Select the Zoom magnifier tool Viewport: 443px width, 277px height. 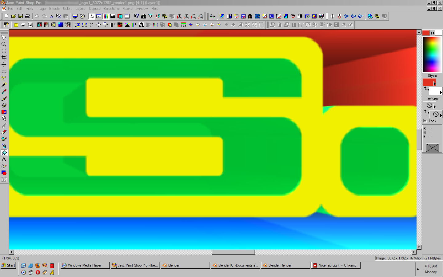pos(4,44)
